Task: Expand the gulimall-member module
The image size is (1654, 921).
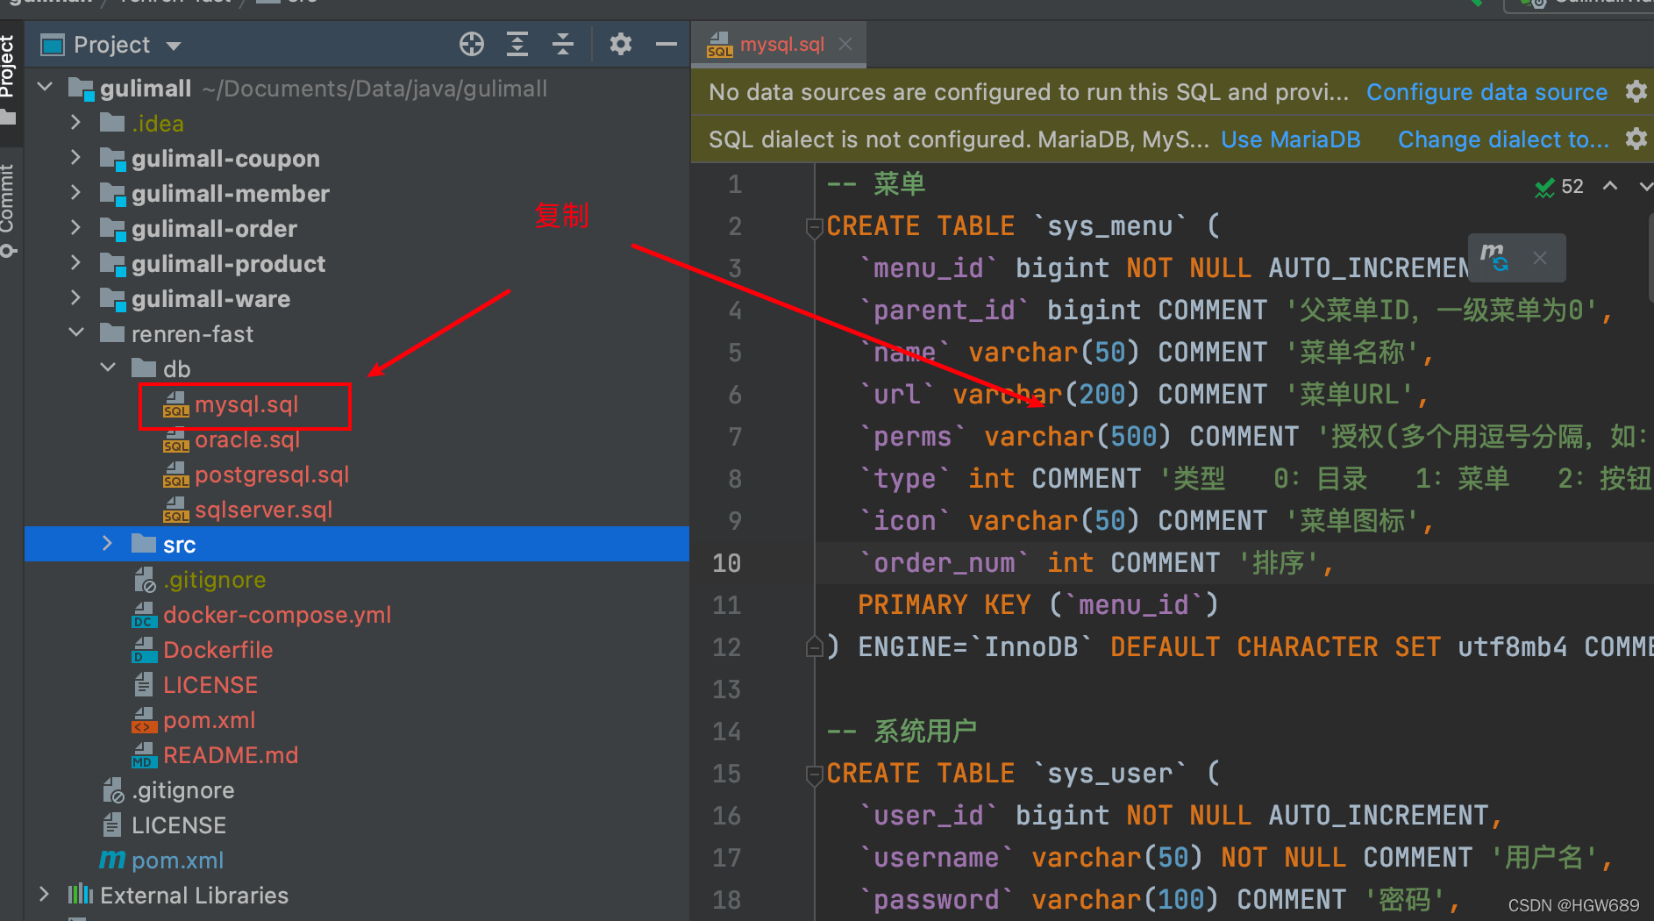Action: click(x=75, y=193)
